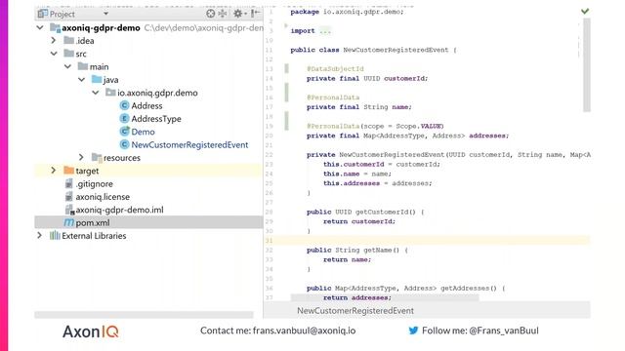The image size is (625, 351).
Task: Click the AddressType enum icon
Action: [124, 119]
